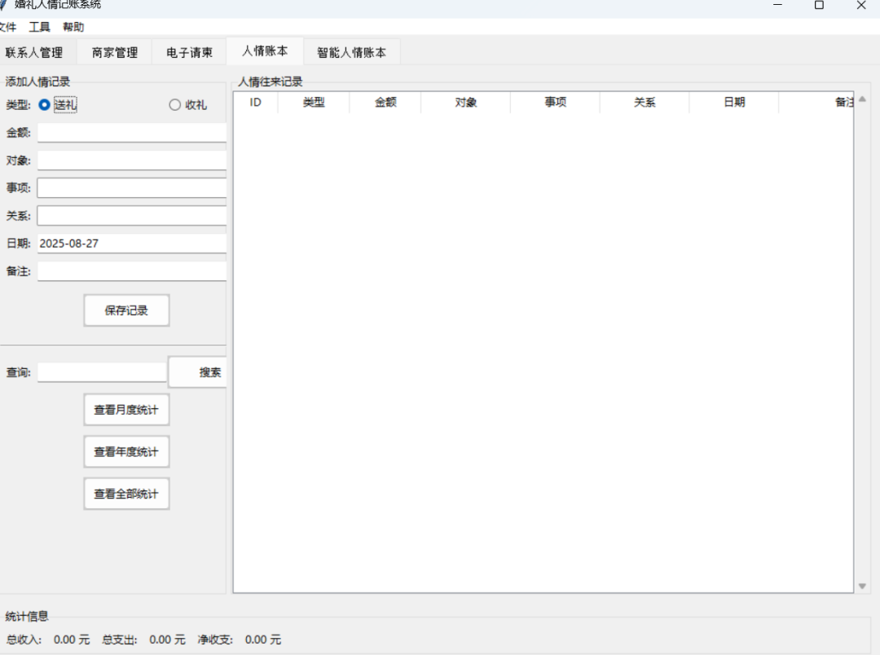Close the 婚礼人情记账系统 window
Screen dimensions: 880x655
click(x=861, y=5)
